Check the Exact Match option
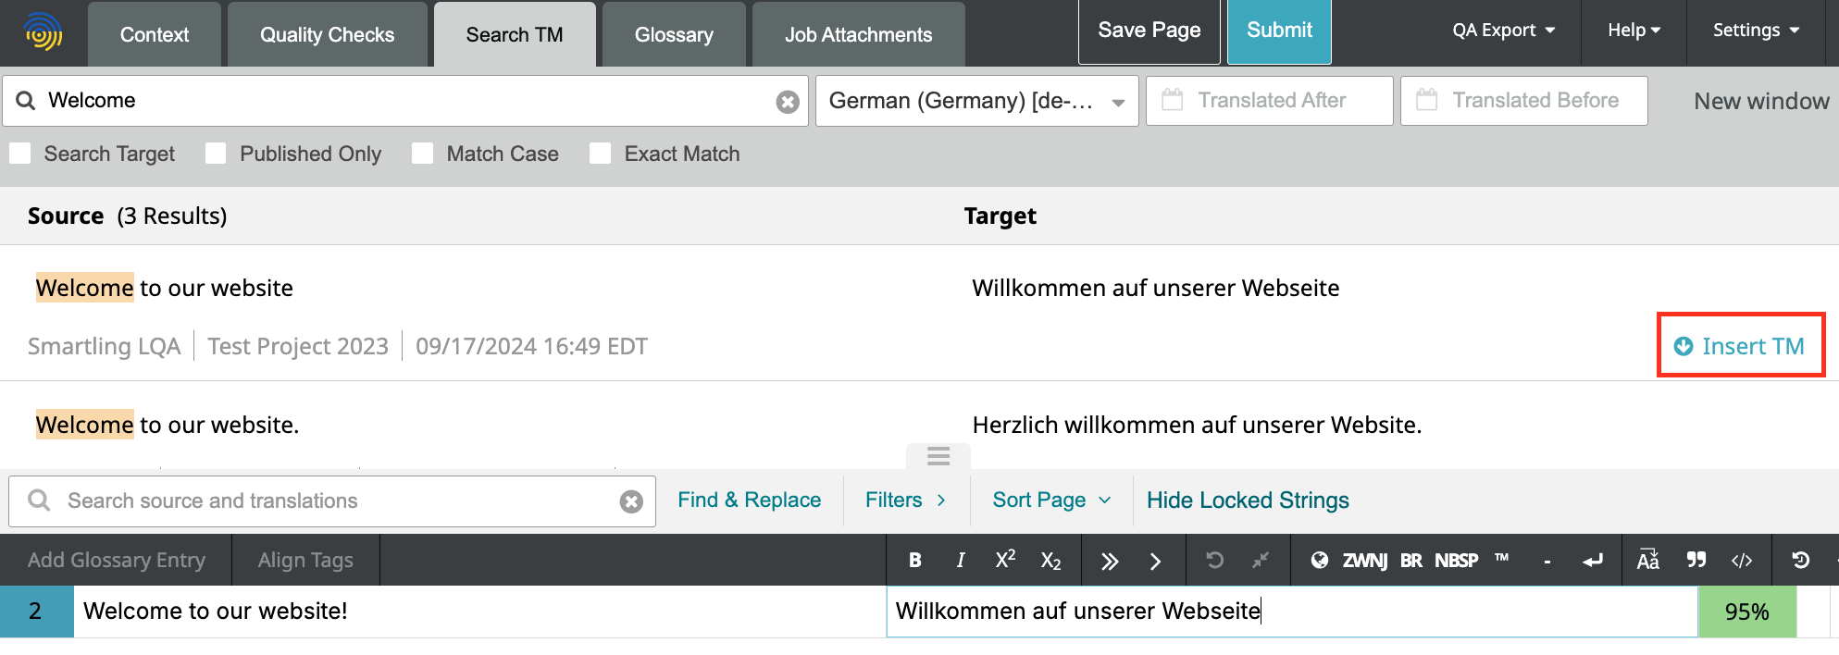Screen dimensions: 1839x655 (x=601, y=154)
